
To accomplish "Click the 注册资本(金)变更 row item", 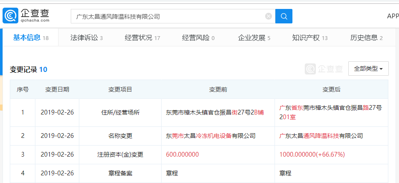I will tap(120, 154).
